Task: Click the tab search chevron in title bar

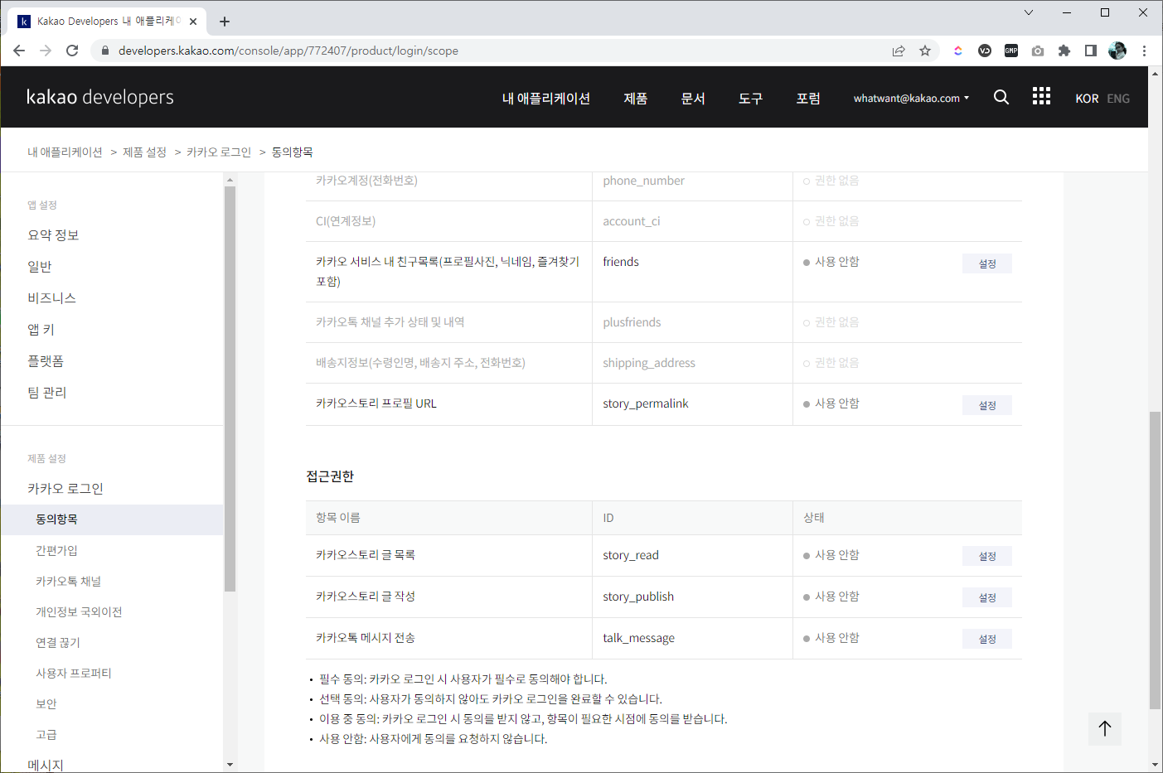Action: pyautogui.click(x=1029, y=12)
